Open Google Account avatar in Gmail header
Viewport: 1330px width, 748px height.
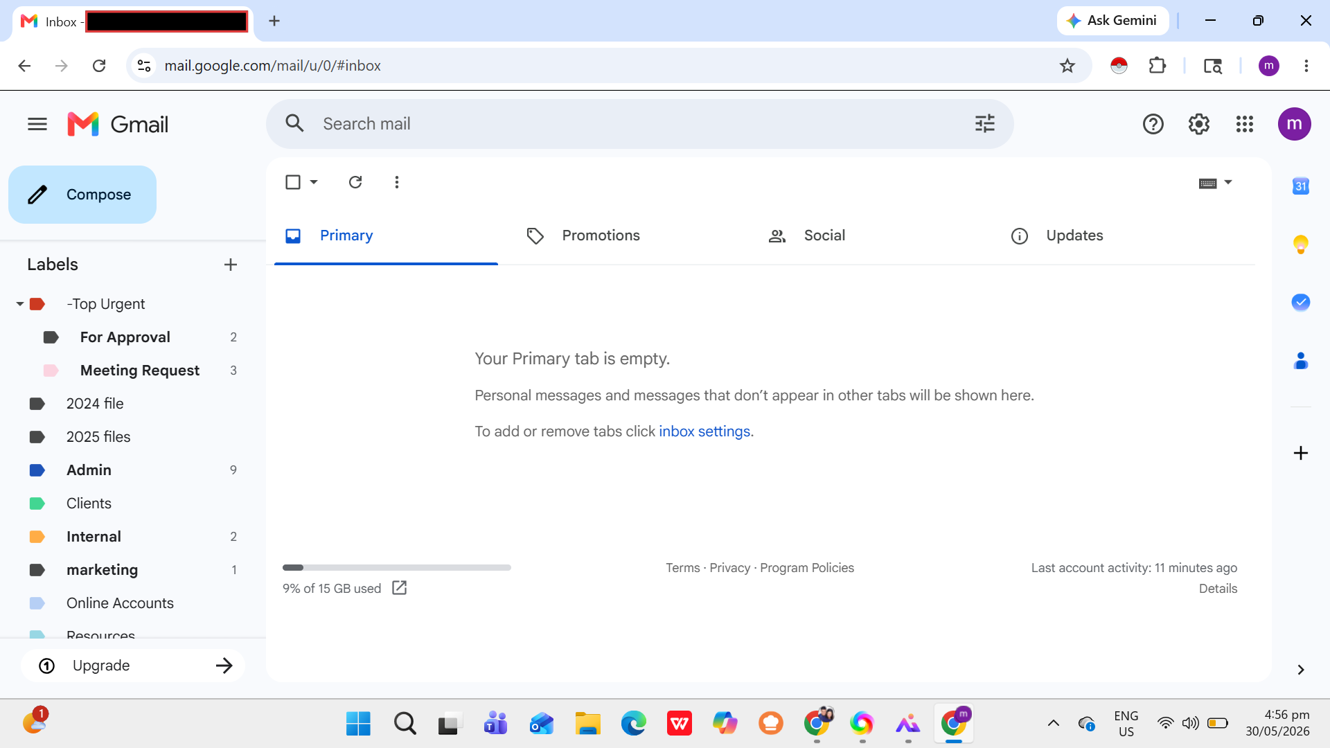(x=1294, y=124)
